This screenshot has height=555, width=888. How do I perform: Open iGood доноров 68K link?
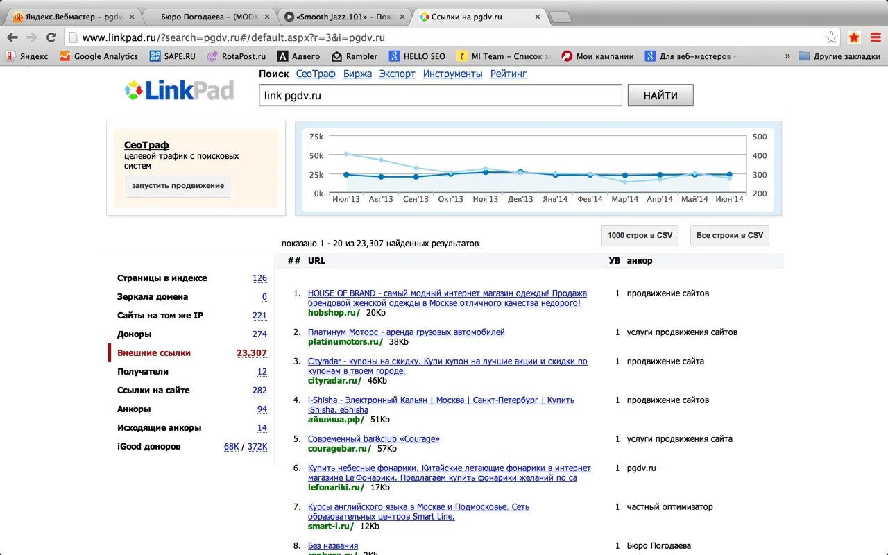[x=231, y=447]
